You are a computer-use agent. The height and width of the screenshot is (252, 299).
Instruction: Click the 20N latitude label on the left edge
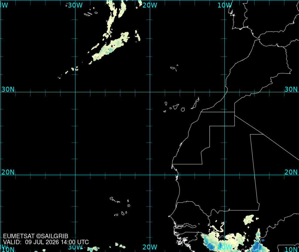(x=8, y=172)
